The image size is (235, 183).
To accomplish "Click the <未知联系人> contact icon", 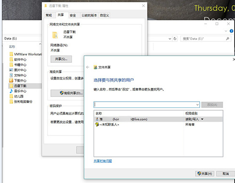I will 97,125.
